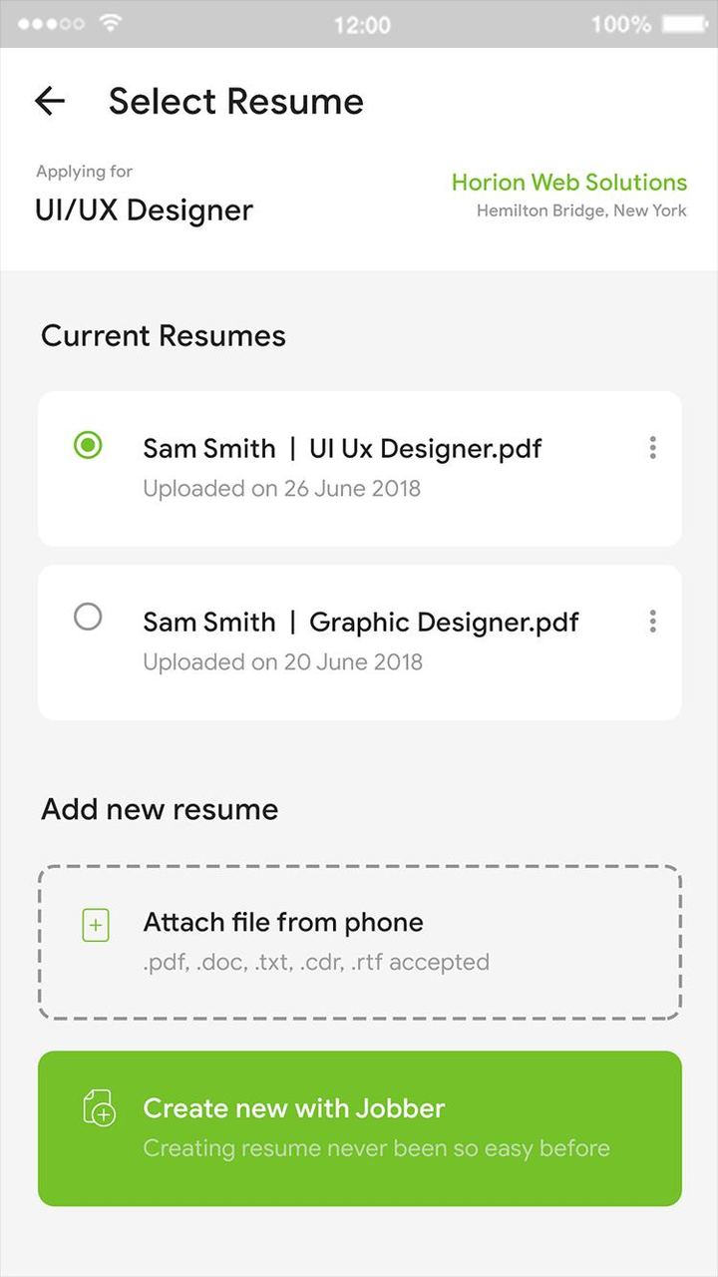
Task: Tap the Wi-Fi status icon
Action: (x=111, y=23)
